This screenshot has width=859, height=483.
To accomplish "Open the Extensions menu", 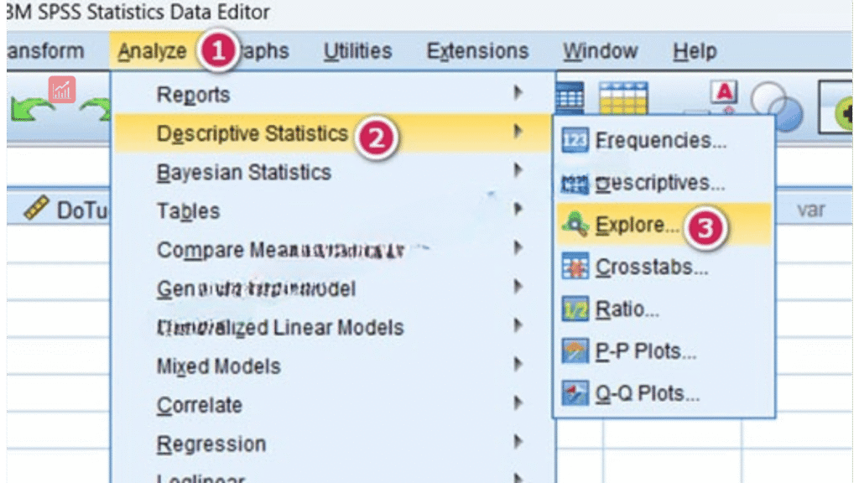I will (477, 51).
